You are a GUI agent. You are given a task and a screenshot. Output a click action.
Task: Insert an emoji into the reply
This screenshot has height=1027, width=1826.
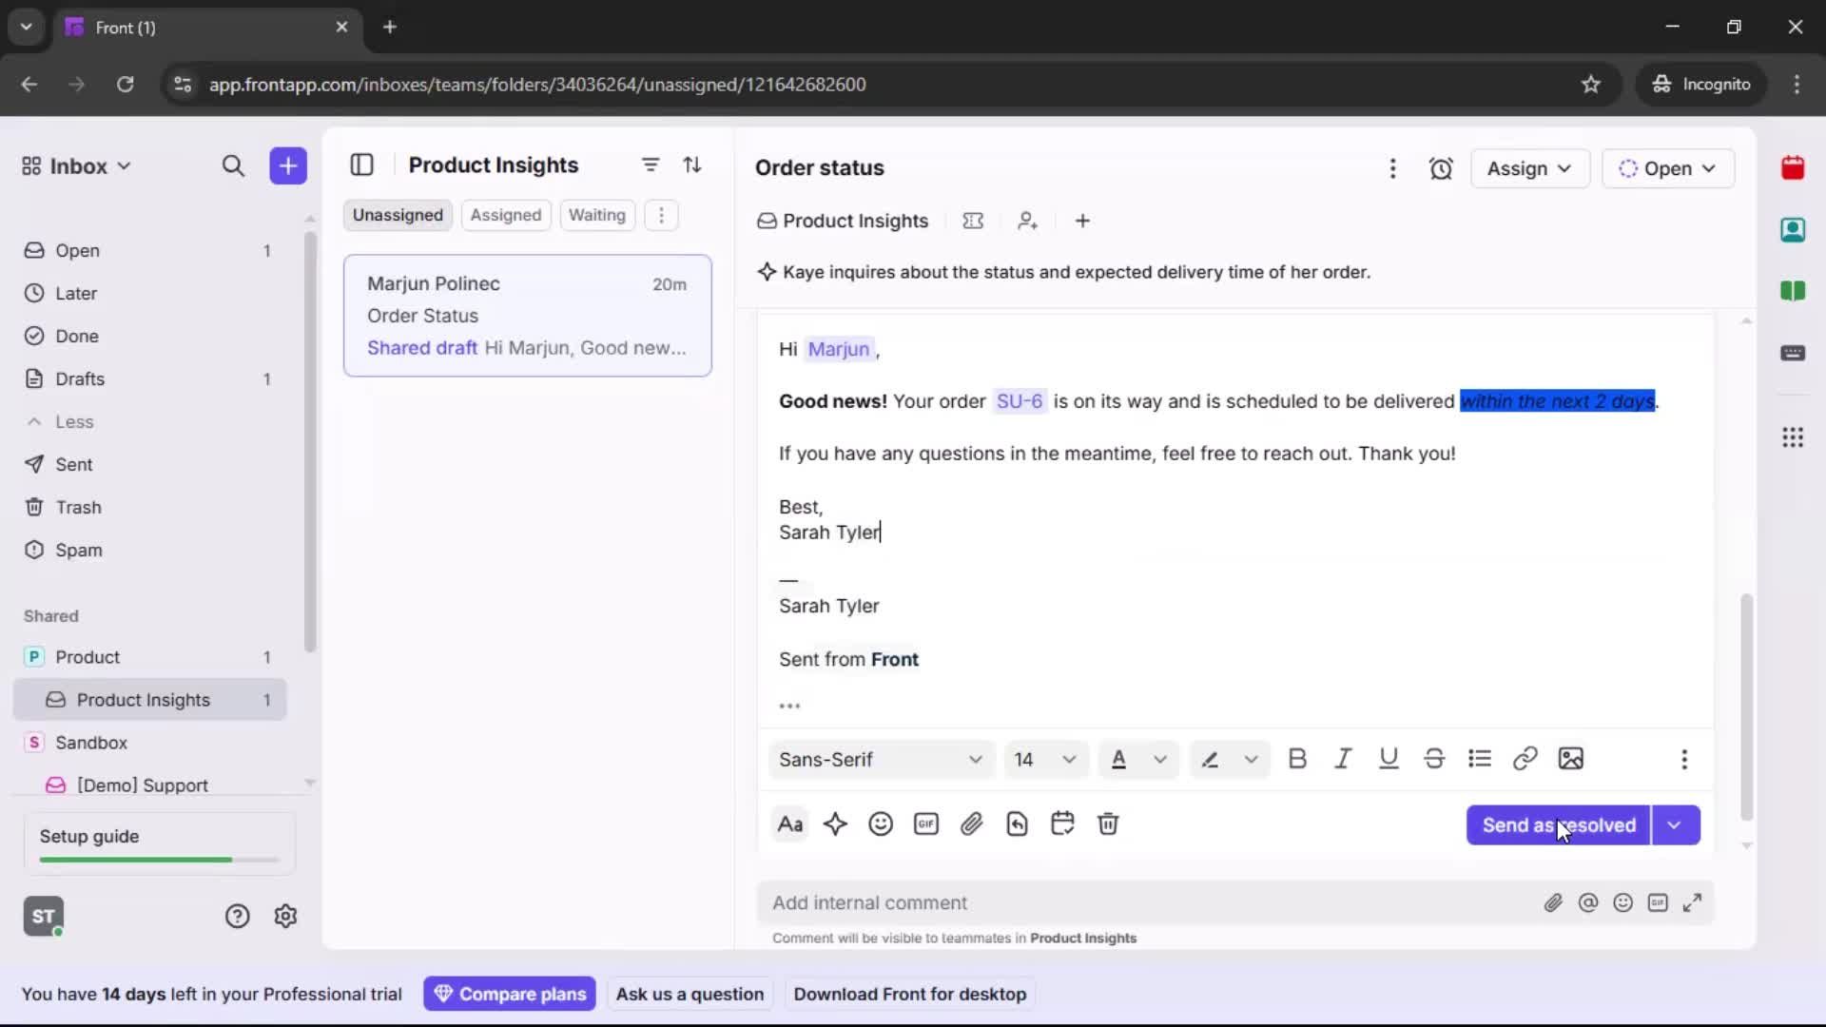click(x=880, y=824)
